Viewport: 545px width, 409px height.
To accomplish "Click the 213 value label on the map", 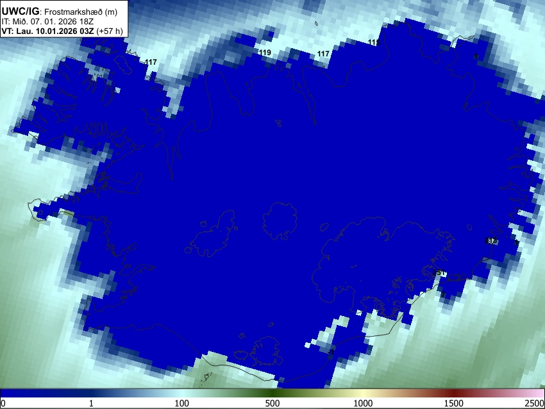I will pyautogui.click(x=491, y=240).
